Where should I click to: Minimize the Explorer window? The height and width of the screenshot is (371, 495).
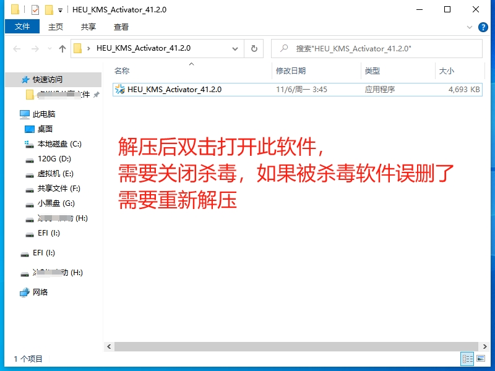(420, 9)
